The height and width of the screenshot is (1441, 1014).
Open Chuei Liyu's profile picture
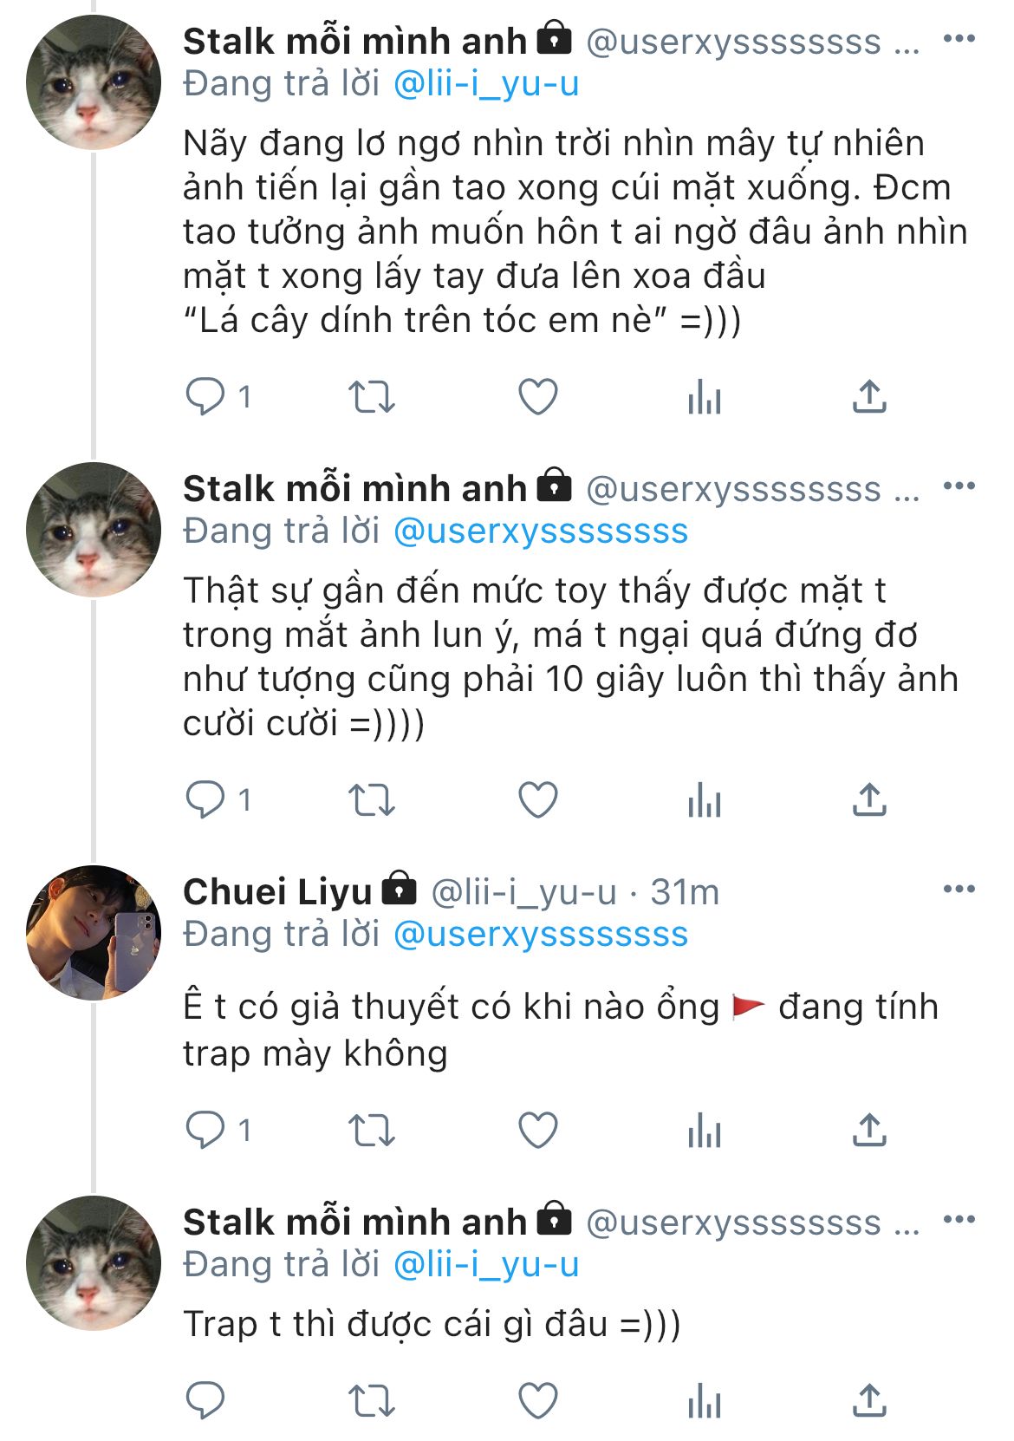pos(94,933)
